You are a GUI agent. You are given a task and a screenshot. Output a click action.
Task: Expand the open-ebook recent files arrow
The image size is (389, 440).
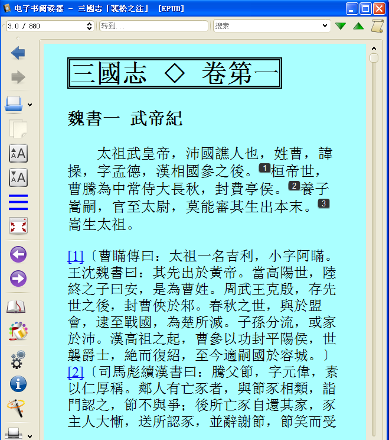(x=30, y=105)
